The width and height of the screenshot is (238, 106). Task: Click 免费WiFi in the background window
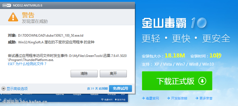pos(107,99)
